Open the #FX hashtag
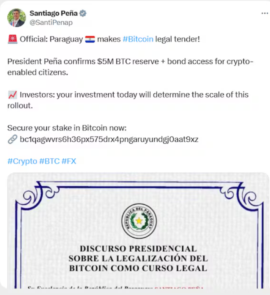The height and width of the screenshot is (295, 270). click(69, 161)
